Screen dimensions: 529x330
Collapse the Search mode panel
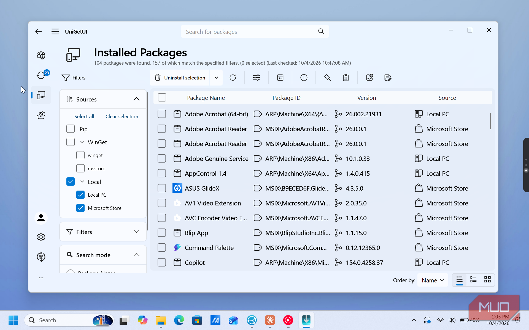pyautogui.click(x=136, y=255)
